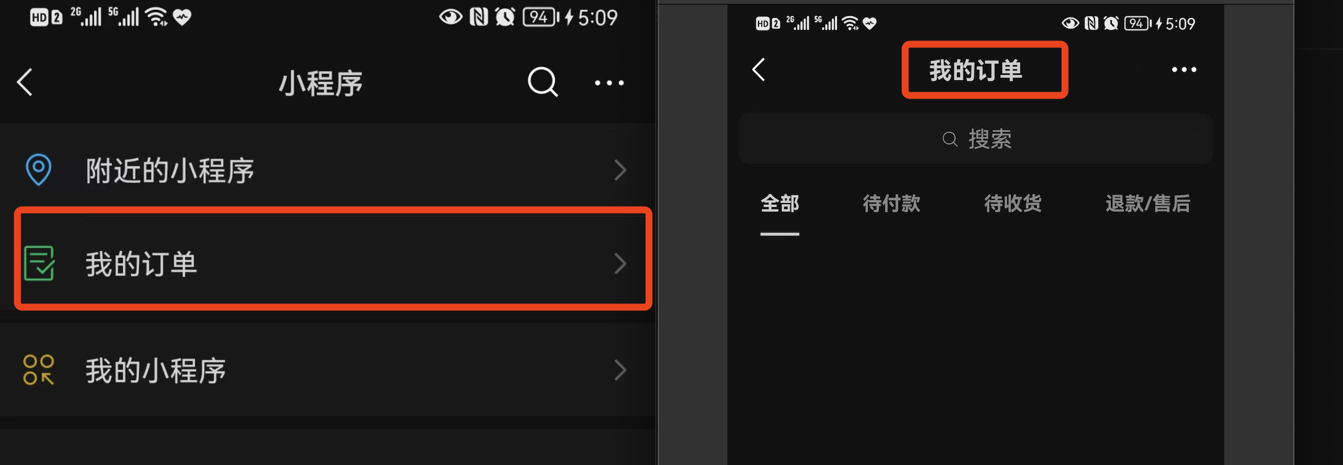
Task: Open search on the 小程序 page
Action: (543, 82)
